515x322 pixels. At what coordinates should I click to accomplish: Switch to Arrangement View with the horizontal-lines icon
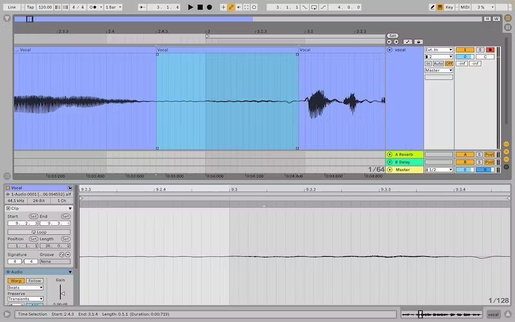tap(508, 18)
